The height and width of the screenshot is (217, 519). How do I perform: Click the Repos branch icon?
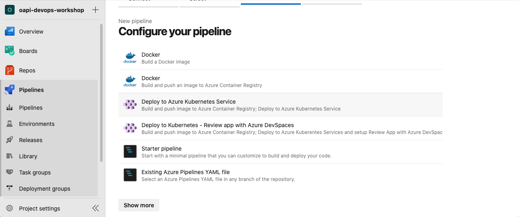10,70
